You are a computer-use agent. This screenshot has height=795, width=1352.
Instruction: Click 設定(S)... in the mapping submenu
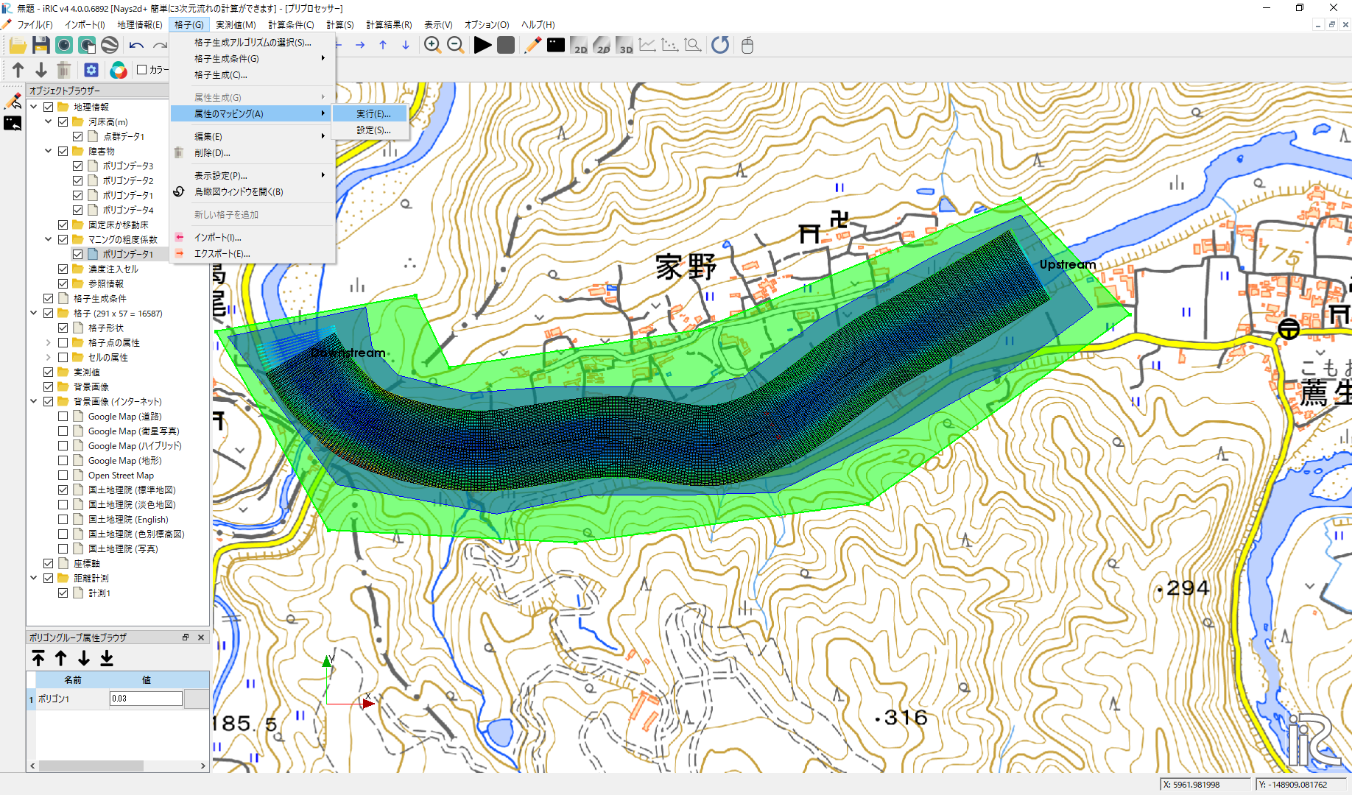[370, 130]
